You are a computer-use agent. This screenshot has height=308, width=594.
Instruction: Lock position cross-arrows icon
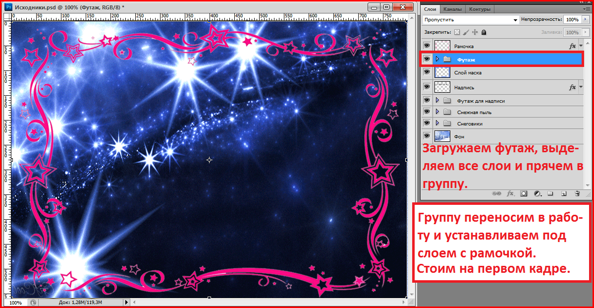point(475,32)
